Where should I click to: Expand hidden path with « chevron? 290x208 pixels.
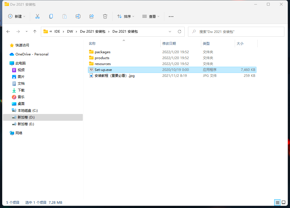tap(51, 32)
